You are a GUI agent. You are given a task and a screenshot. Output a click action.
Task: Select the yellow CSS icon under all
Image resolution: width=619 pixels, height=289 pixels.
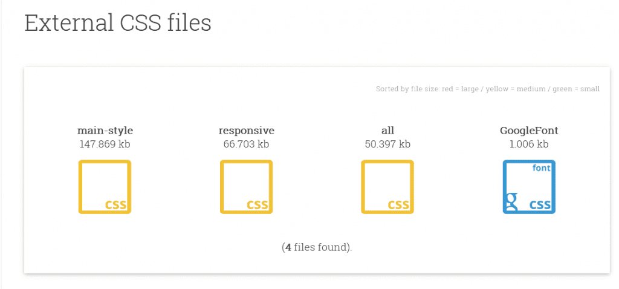pos(387,187)
